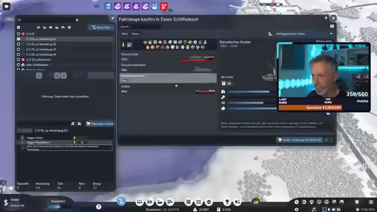Tick checkbox for C-5 ÖL zu Verteilung 02
The image size is (377, 212).
tap(18, 44)
